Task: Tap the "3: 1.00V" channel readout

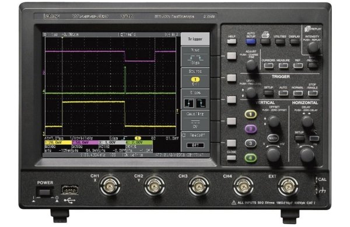Action: point(112,143)
